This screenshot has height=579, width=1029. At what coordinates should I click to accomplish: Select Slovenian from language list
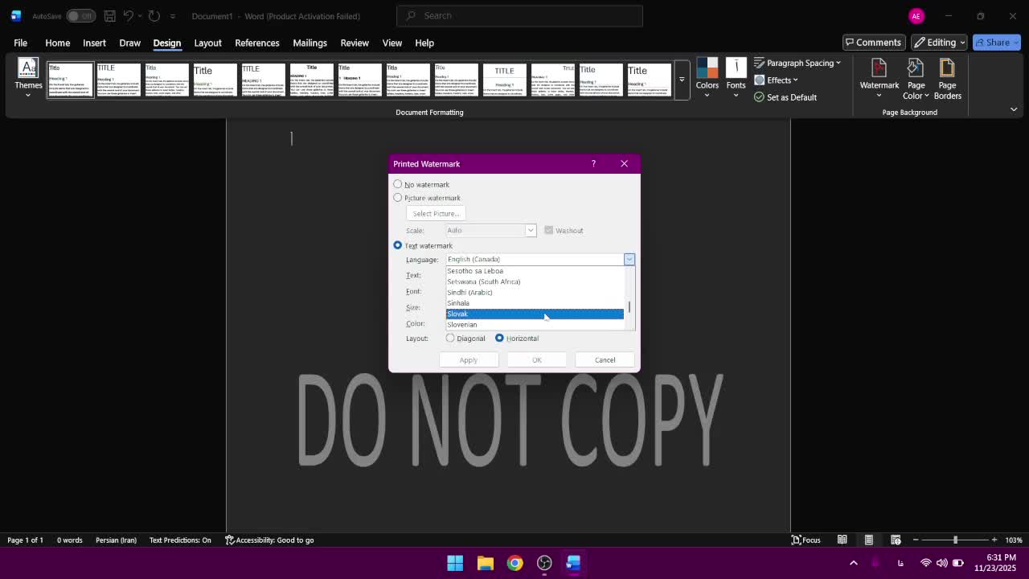[462, 325]
